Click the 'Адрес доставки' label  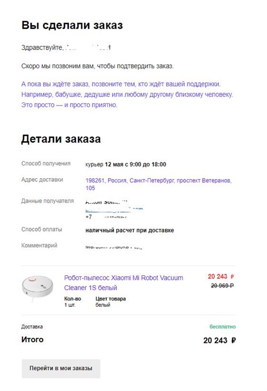pyautogui.click(x=42, y=180)
